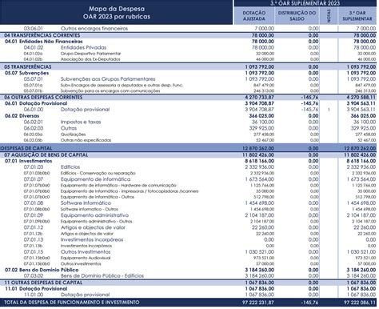Click the total value '97 222 086,11'
This screenshot has width=379, height=309.
pyautogui.click(x=360, y=303)
